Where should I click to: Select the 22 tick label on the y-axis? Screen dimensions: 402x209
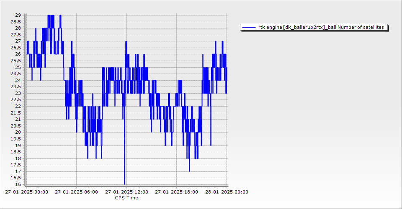(x=18, y=106)
